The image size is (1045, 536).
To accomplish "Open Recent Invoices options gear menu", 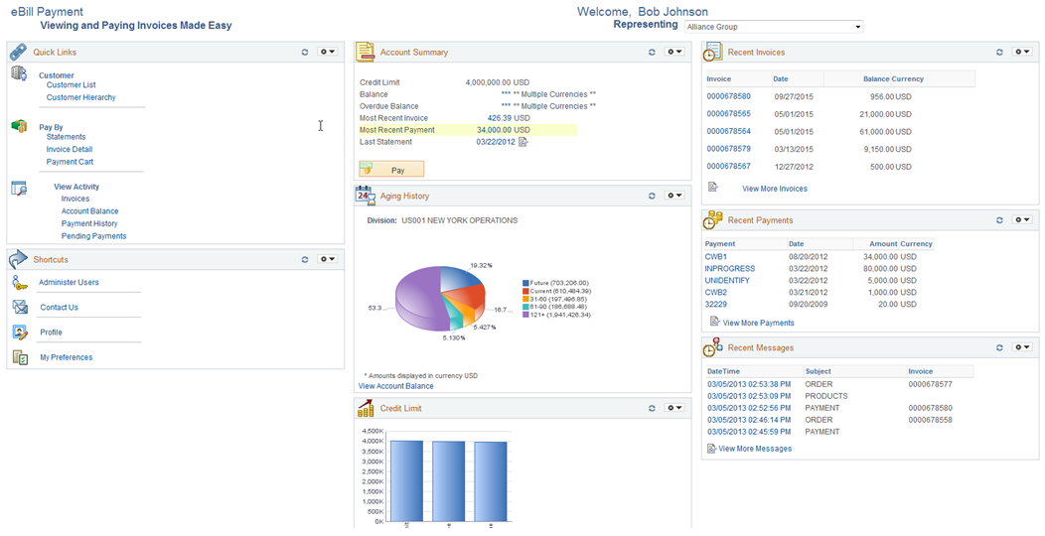I will (x=1021, y=52).
